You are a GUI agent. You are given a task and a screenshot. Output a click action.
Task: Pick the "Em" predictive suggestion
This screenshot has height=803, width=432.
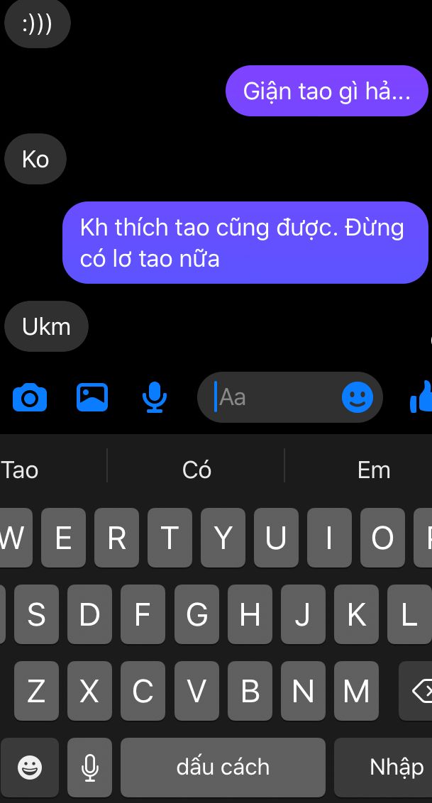(374, 470)
